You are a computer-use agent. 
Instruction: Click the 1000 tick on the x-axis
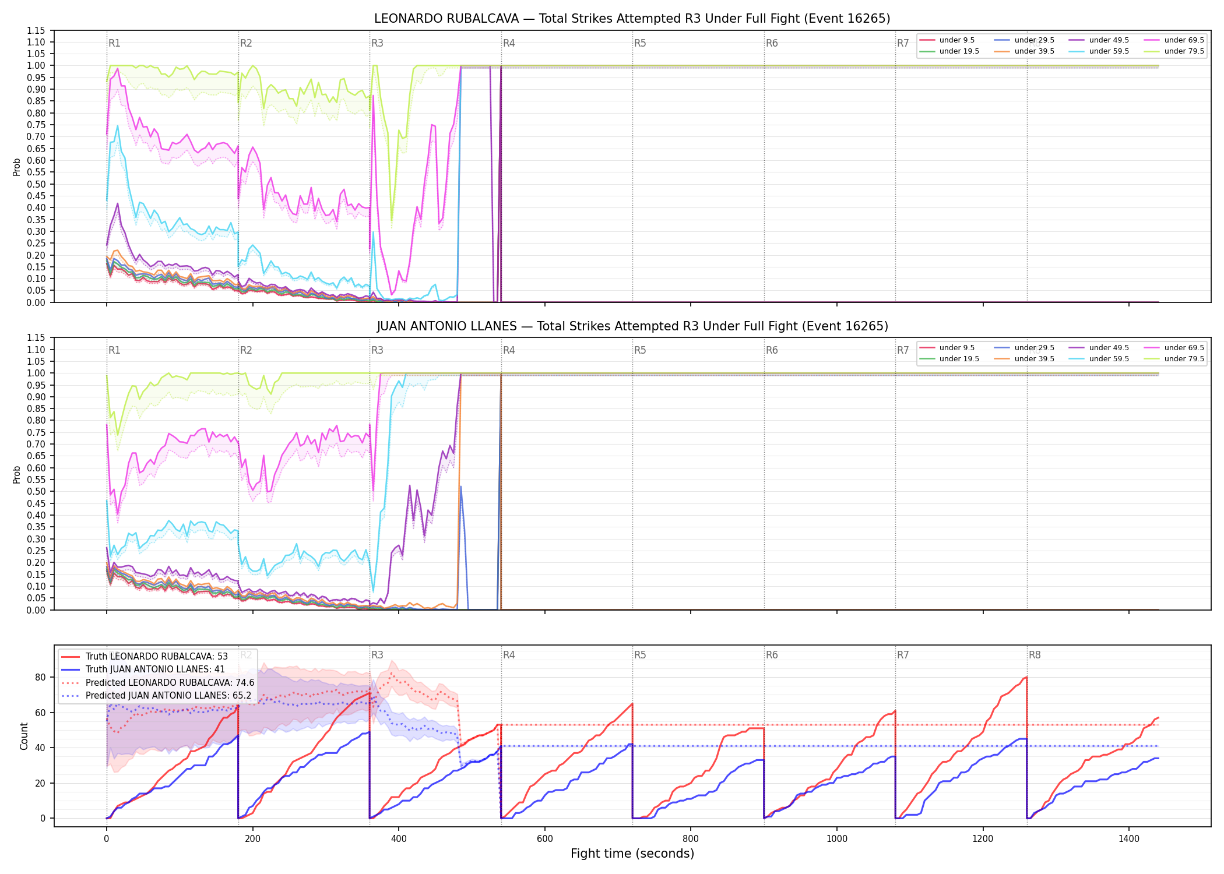tap(837, 838)
